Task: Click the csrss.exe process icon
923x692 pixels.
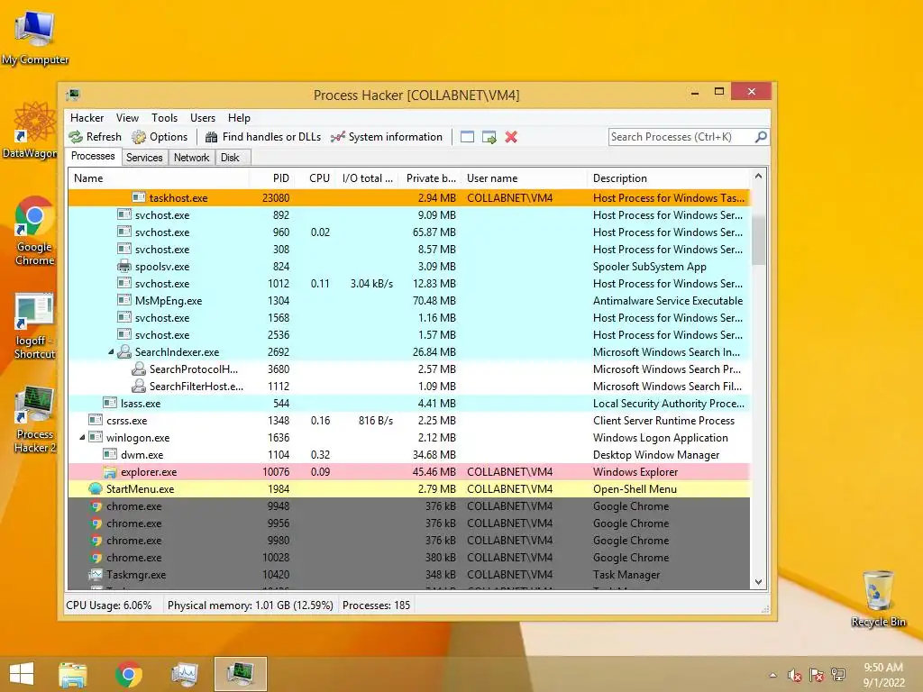Action: [96, 420]
